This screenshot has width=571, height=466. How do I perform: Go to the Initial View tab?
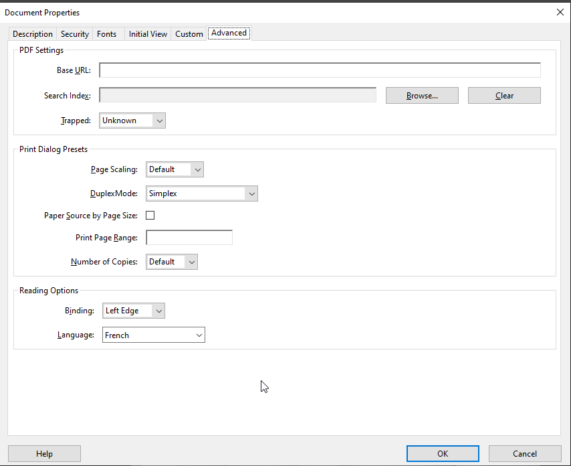[x=148, y=34]
